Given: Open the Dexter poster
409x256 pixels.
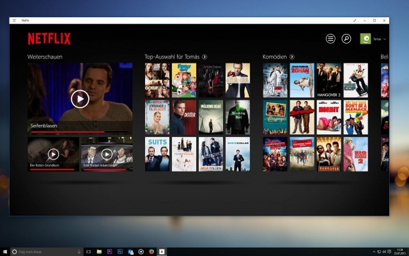Looking at the screenshot, I should tap(184, 117).
